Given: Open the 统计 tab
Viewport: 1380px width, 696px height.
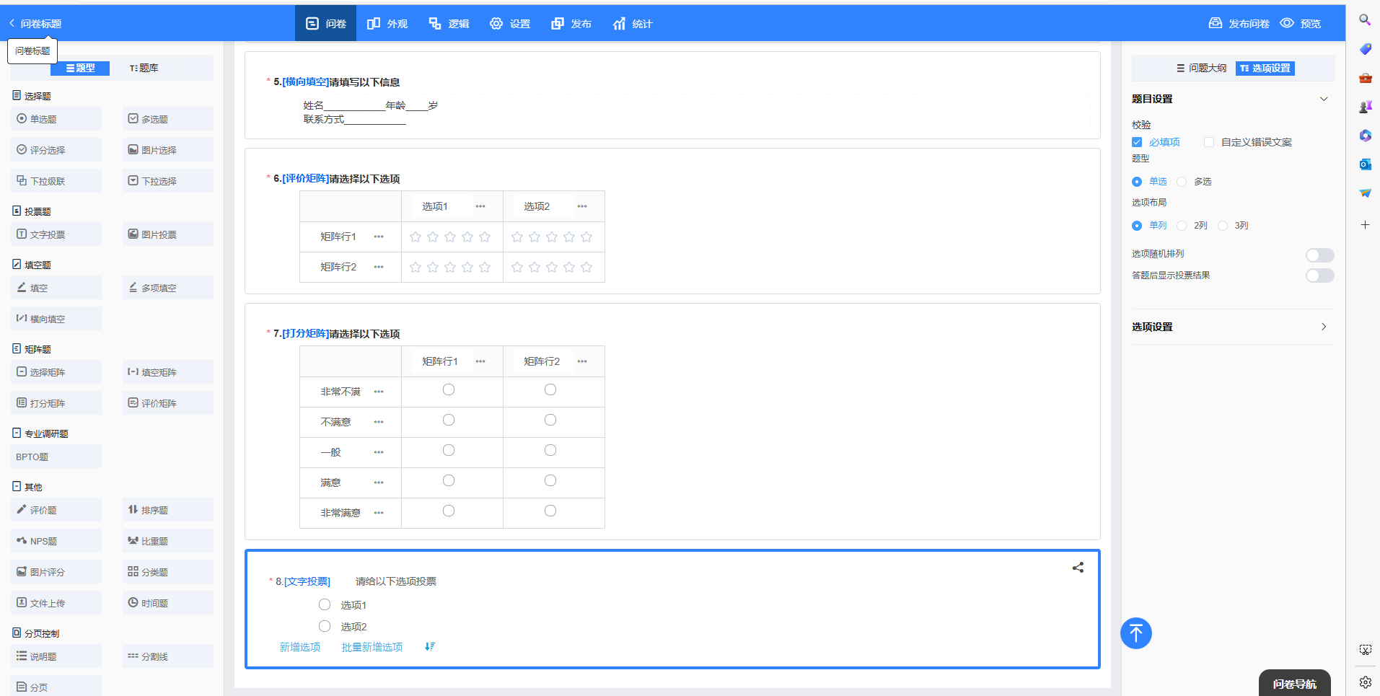Looking at the screenshot, I should tap(633, 24).
